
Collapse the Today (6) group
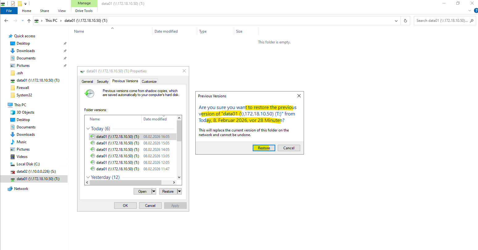(x=88, y=129)
